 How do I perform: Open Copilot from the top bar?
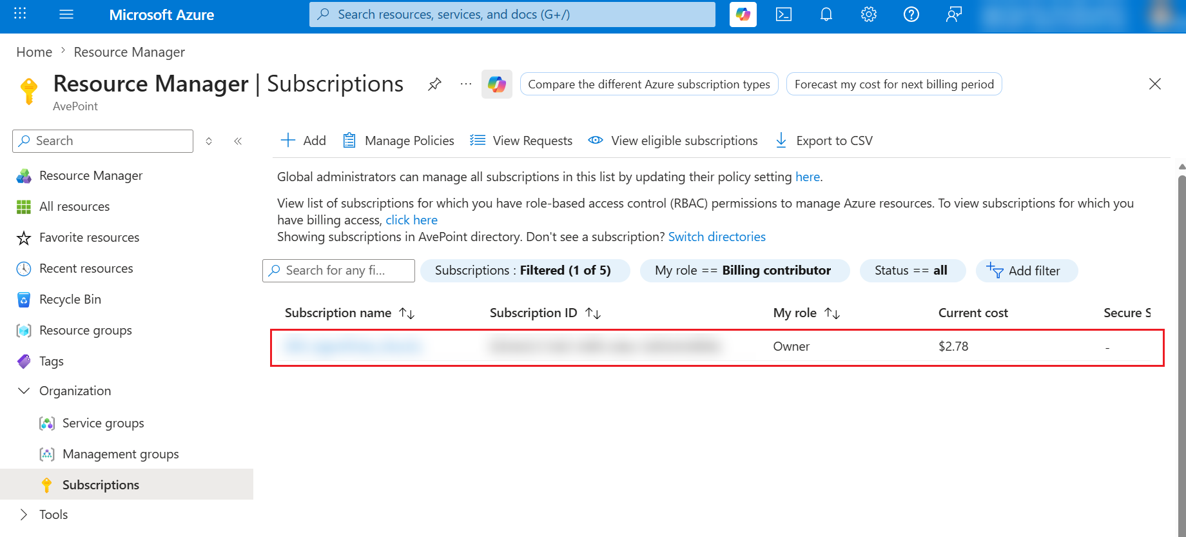[x=743, y=14]
